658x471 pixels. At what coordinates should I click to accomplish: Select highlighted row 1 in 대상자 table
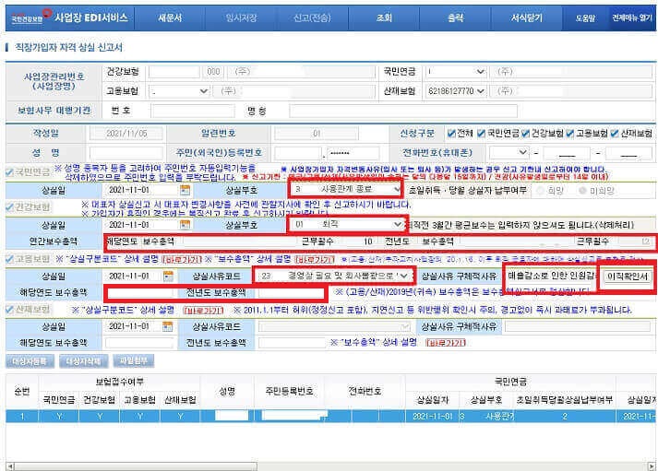point(330,416)
